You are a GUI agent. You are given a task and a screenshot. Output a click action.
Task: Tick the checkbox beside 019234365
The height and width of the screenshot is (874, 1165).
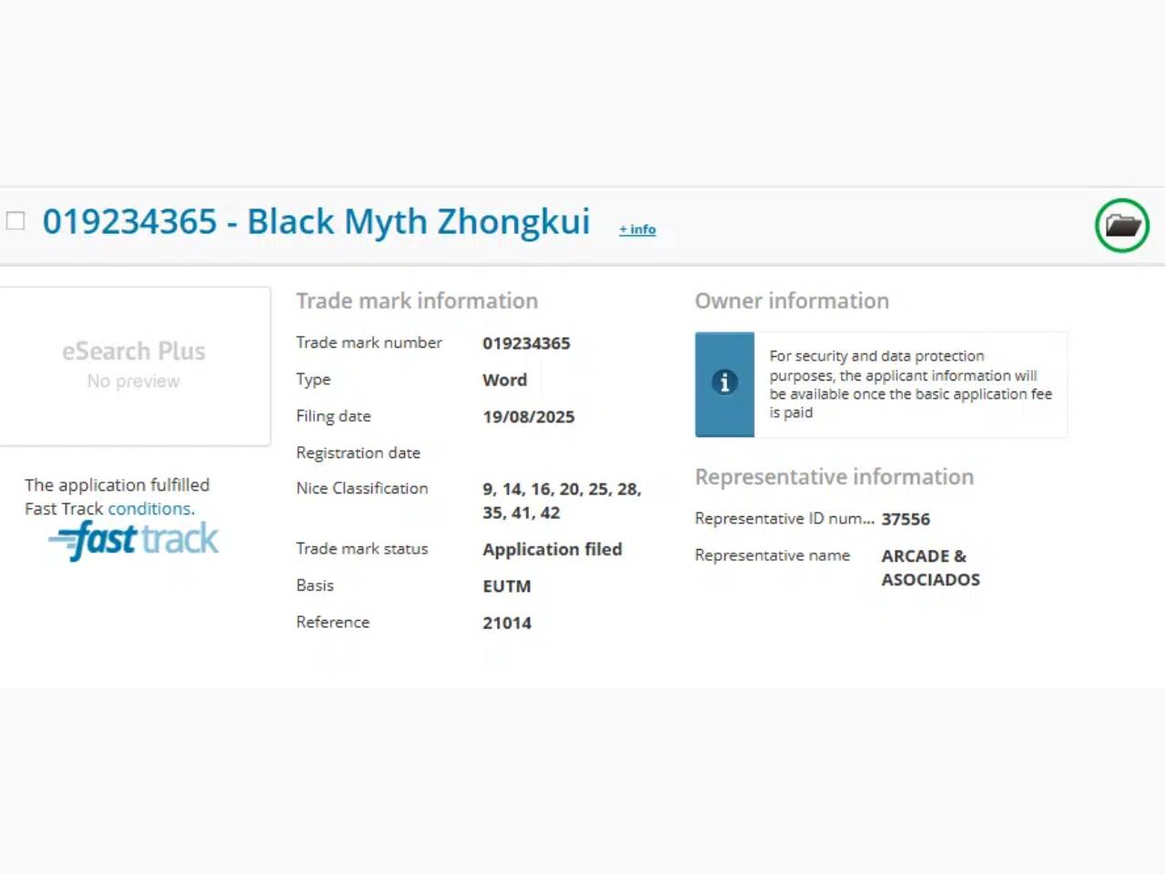click(15, 220)
